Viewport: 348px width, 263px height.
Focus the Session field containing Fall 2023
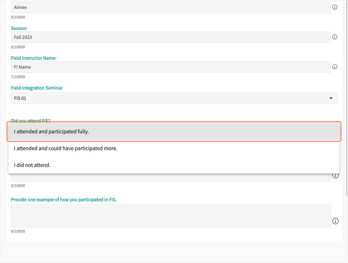pyautogui.click(x=171, y=37)
